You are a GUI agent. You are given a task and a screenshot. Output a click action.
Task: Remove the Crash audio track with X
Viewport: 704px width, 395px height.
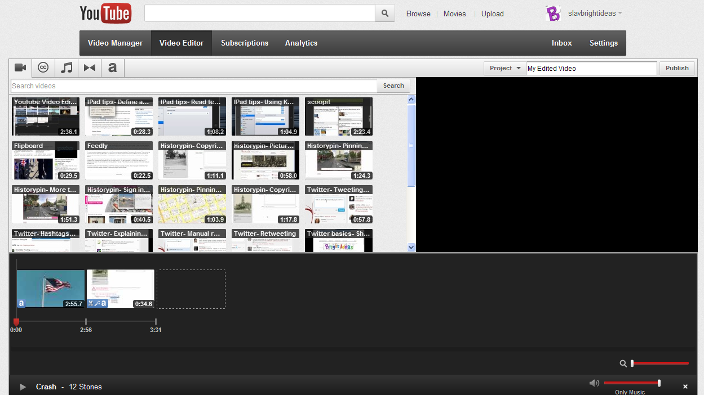pos(685,387)
